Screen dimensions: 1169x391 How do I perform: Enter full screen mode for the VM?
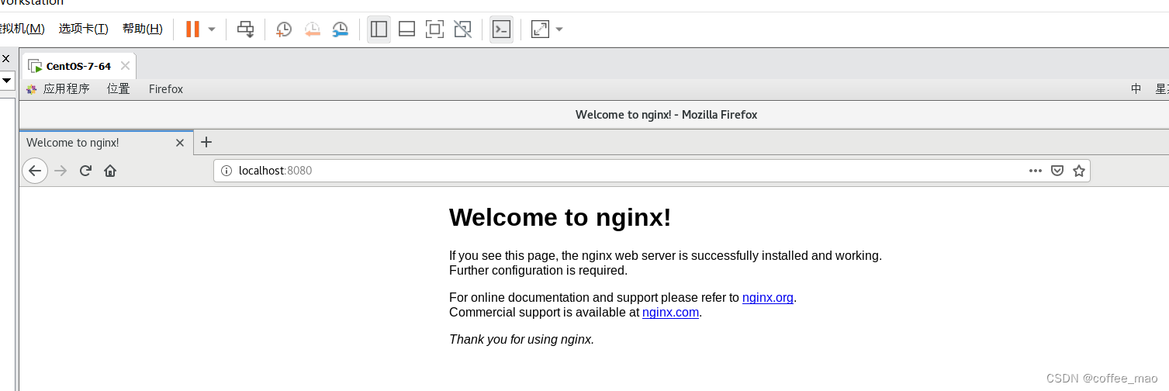[434, 29]
